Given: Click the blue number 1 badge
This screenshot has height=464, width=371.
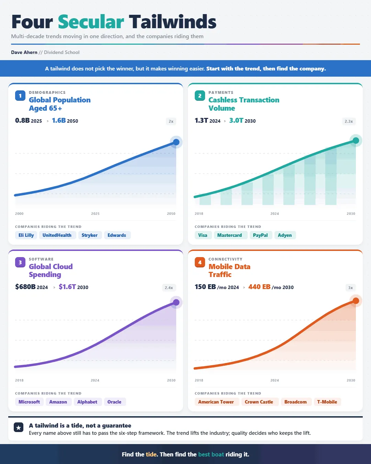Looking at the screenshot, I should coord(20,96).
